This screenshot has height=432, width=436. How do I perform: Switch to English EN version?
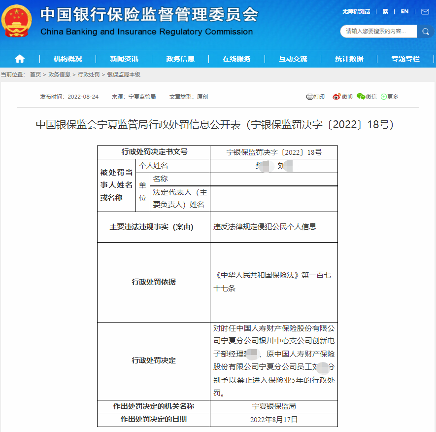point(404,11)
